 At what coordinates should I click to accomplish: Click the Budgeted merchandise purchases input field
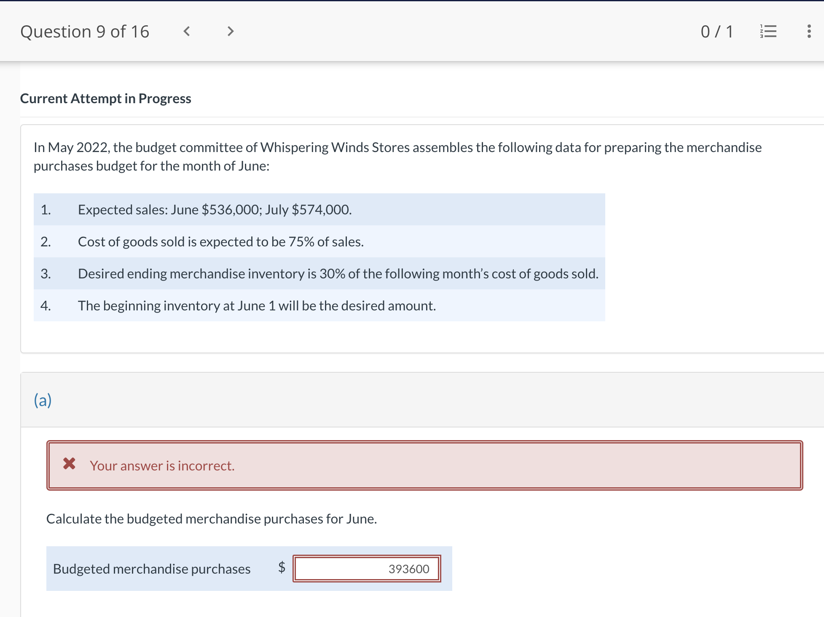click(x=366, y=569)
